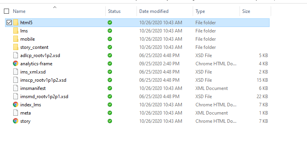Click the green sync status icon for meta

[x=110, y=113]
